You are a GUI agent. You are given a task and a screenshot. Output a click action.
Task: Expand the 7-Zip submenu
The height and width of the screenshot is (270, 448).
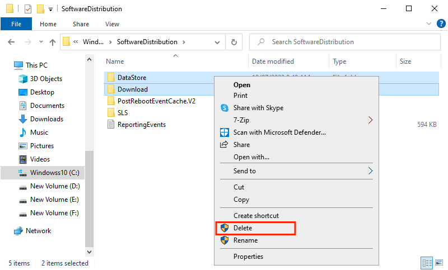(296, 120)
